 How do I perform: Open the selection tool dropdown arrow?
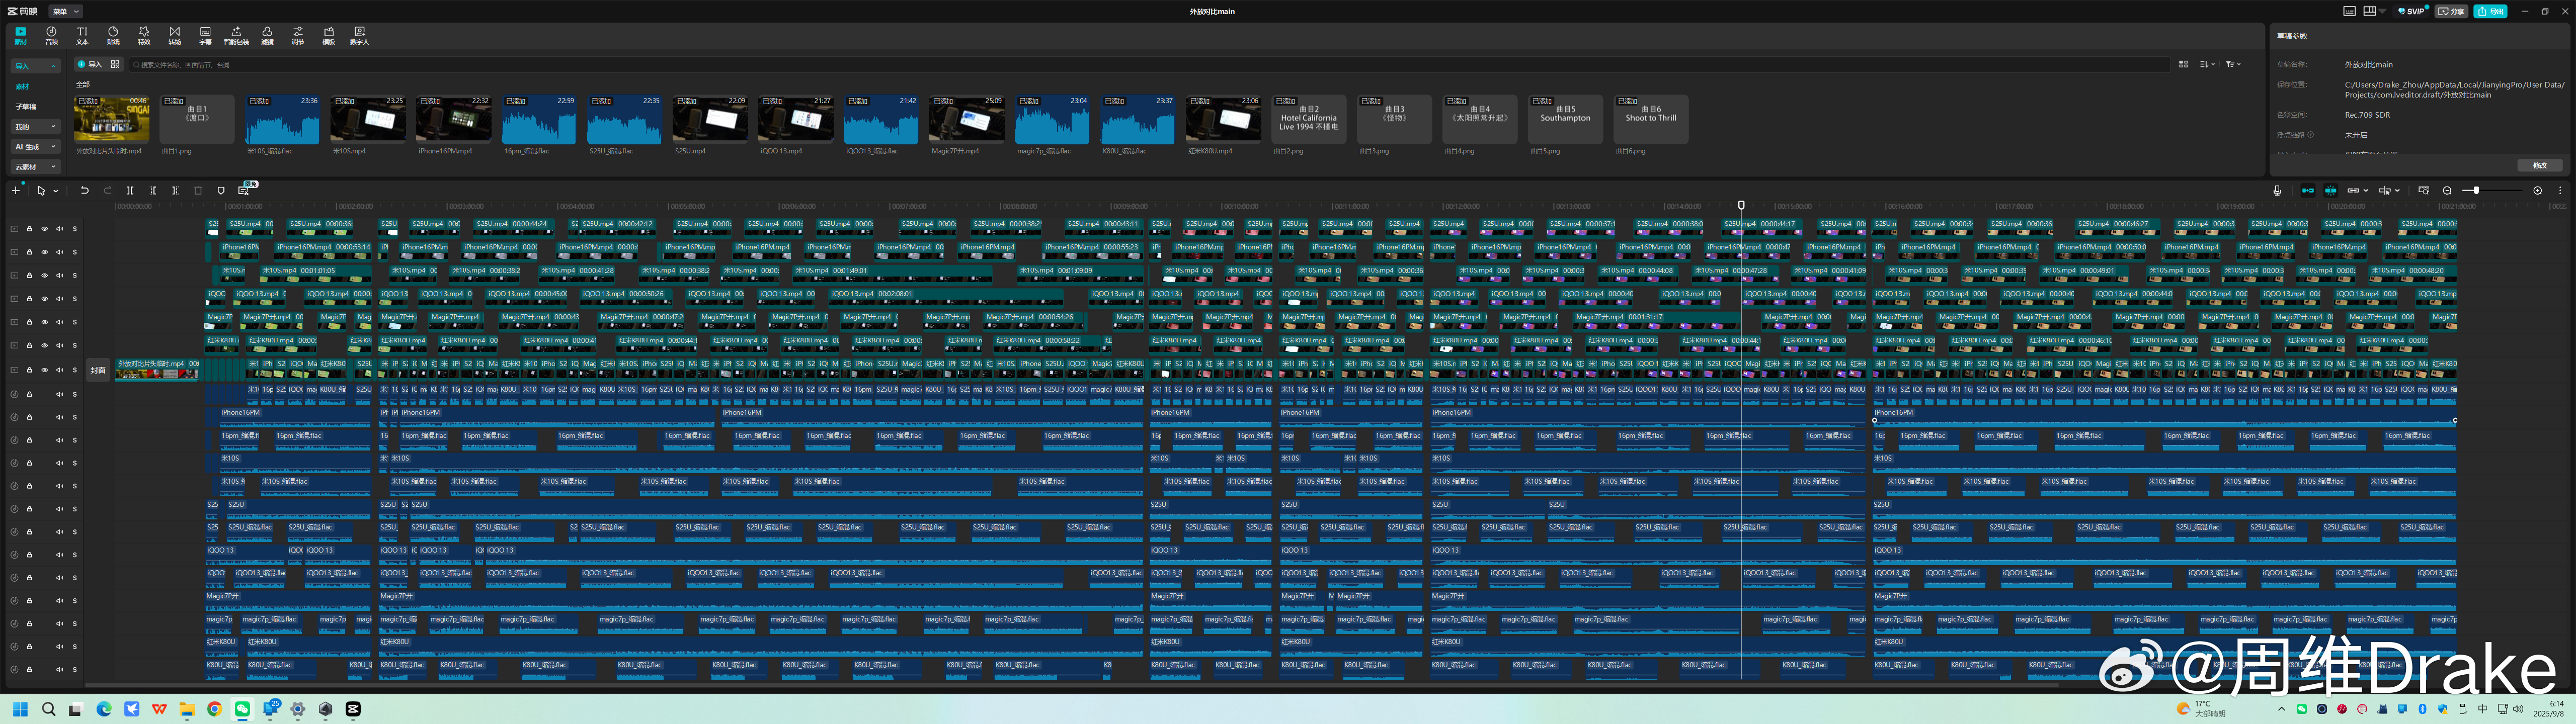pos(56,190)
